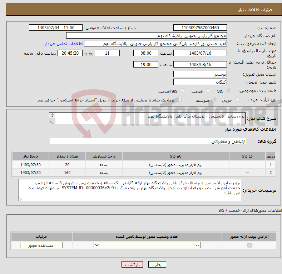Viewport: 282px width, 274px height.
Task: Select the متوسط purchase type radio
Action: 214,99
